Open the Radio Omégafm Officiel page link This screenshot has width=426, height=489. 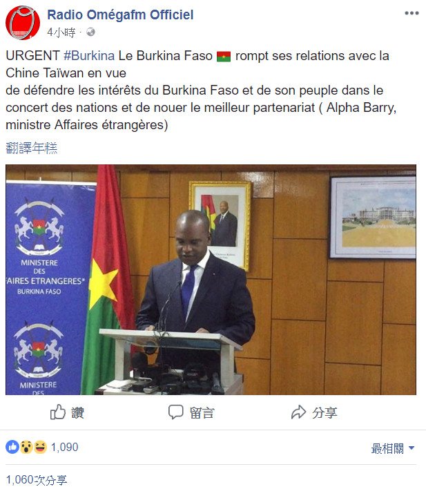pyautogui.click(x=120, y=15)
